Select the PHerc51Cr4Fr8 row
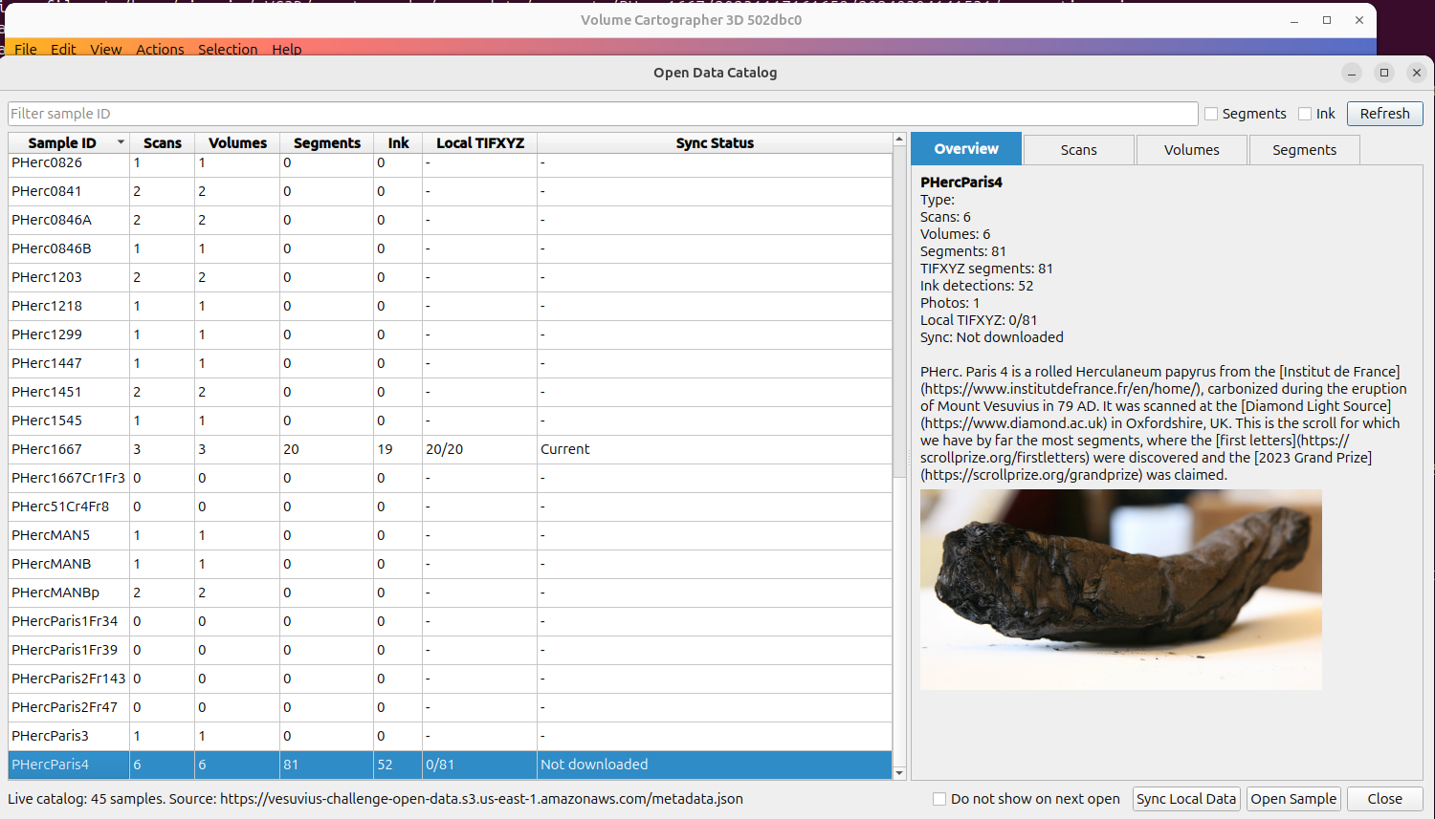The height and width of the screenshot is (819, 1435). pos(451,506)
